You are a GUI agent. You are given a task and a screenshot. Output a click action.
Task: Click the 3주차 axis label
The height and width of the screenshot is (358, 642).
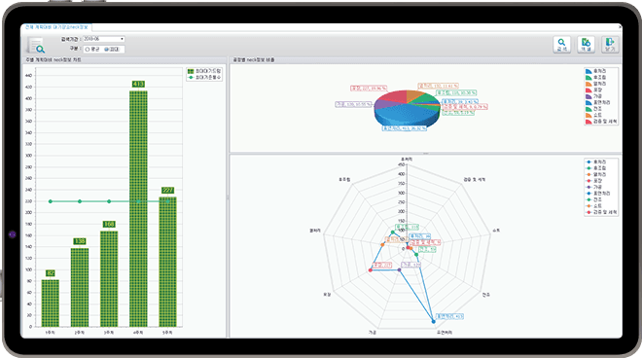[109, 333]
